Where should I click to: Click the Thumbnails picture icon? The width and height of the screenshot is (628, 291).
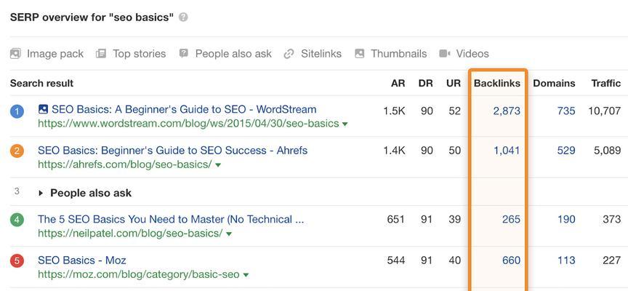click(359, 54)
